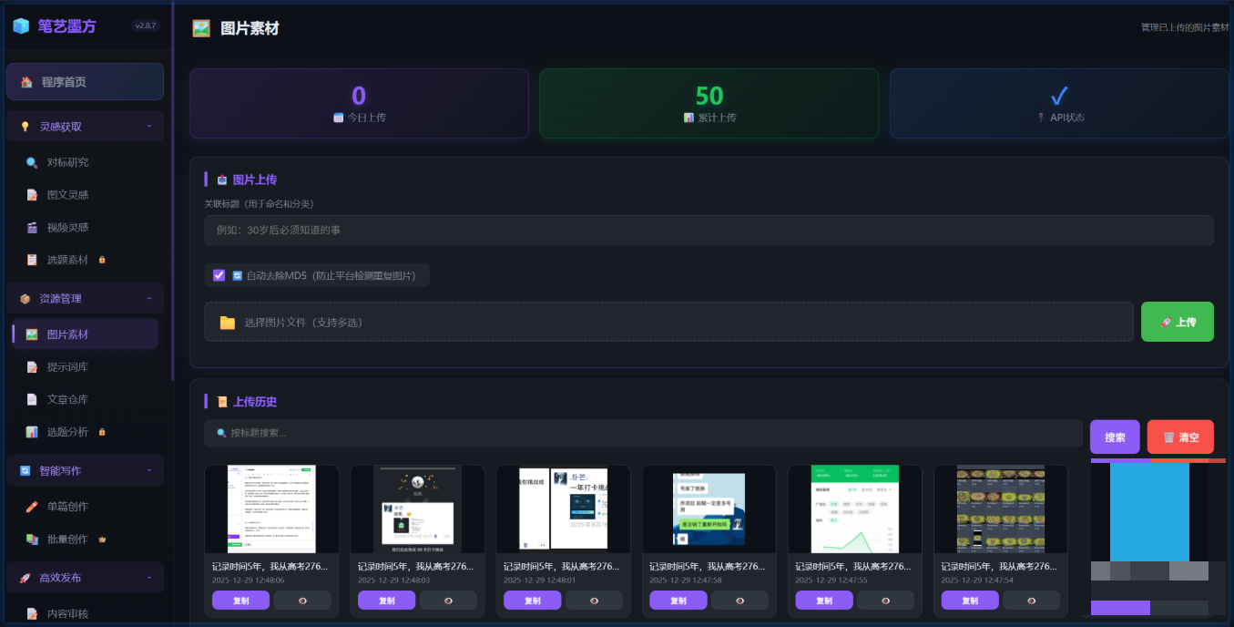Click the pencil icon beside 单篇创作

coord(32,507)
